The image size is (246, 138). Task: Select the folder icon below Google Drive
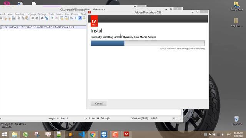(236, 22)
